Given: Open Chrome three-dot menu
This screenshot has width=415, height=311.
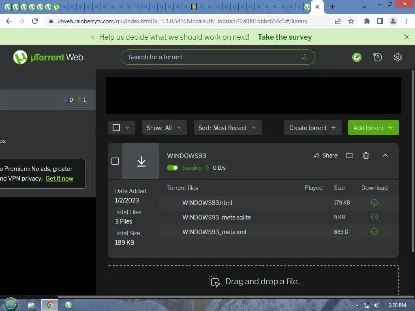Looking at the screenshot, I should click(406, 21).
